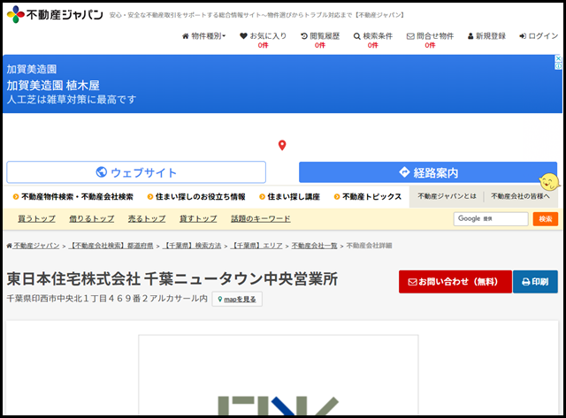The width and height of the screenshot is (566, 418).
Task: Click 新規登録 sign-up link
Action: [x=486, y=36]
